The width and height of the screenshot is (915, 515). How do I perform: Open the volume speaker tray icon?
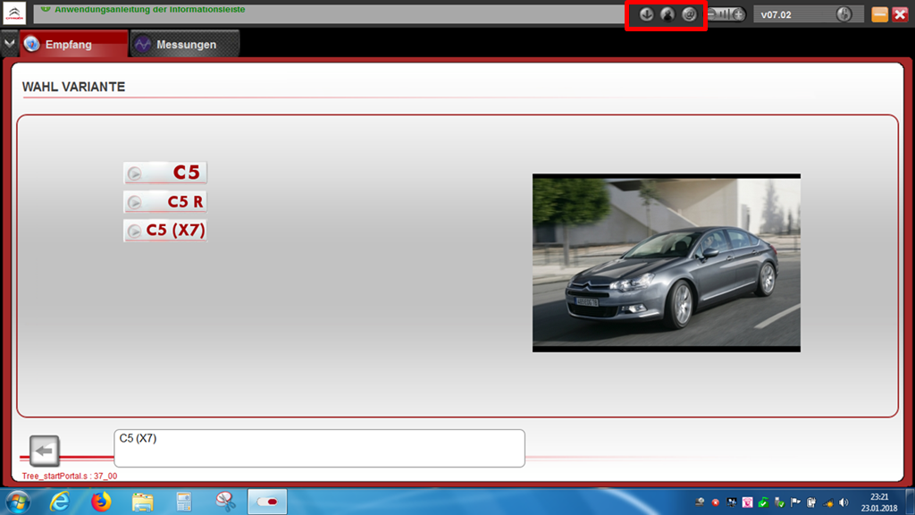coord(844,502)
